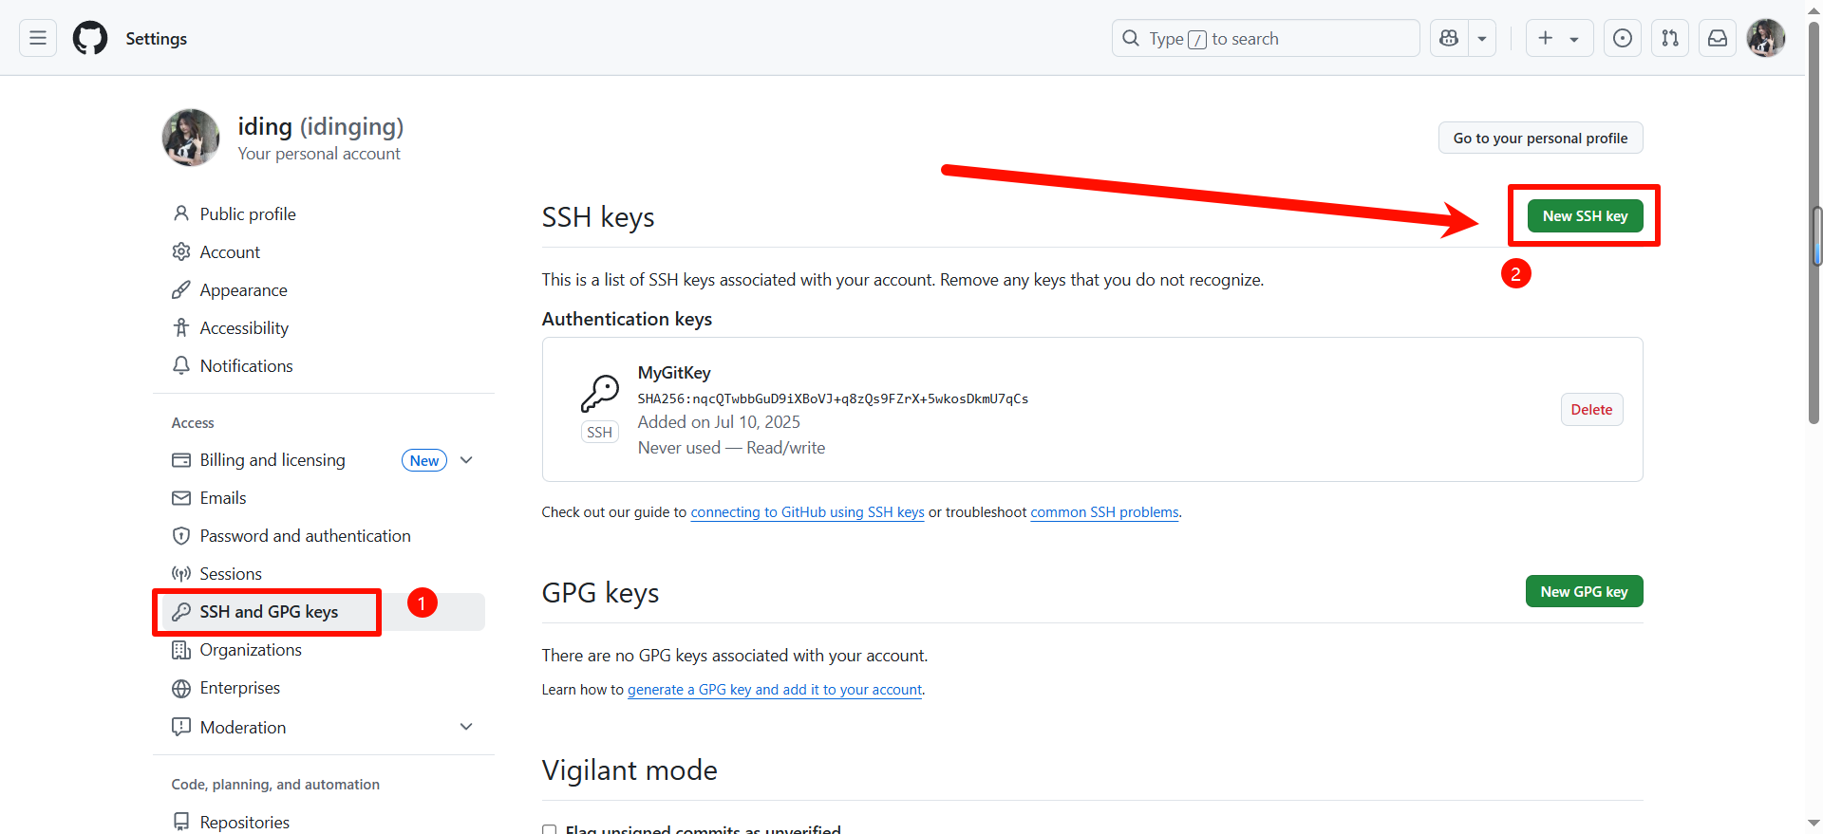This screenshot has width=1823, height=834.
Task: Click the GitHub octocat logo
Action: (x=89, y=38)
